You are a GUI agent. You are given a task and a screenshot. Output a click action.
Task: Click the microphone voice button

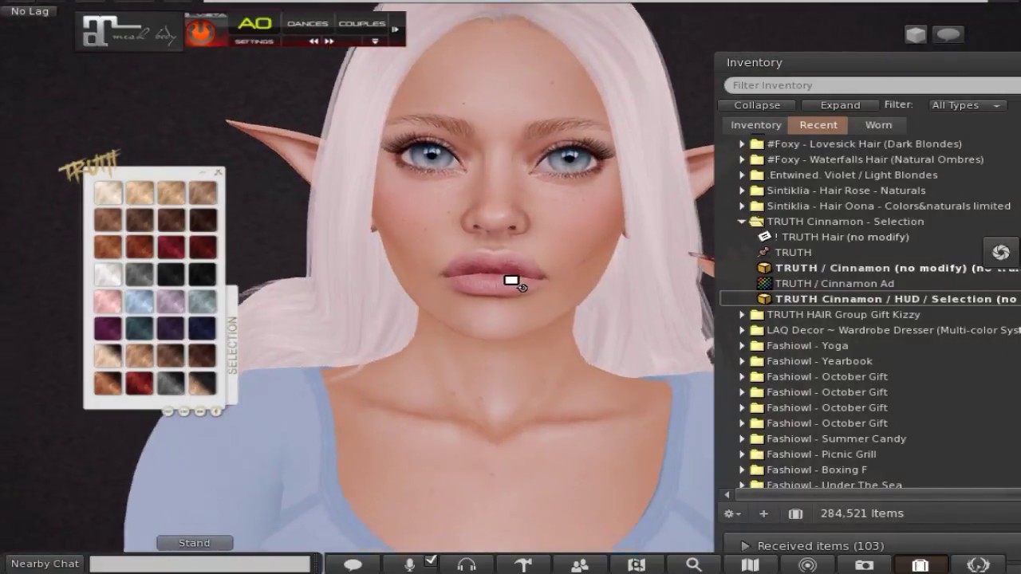409,564
